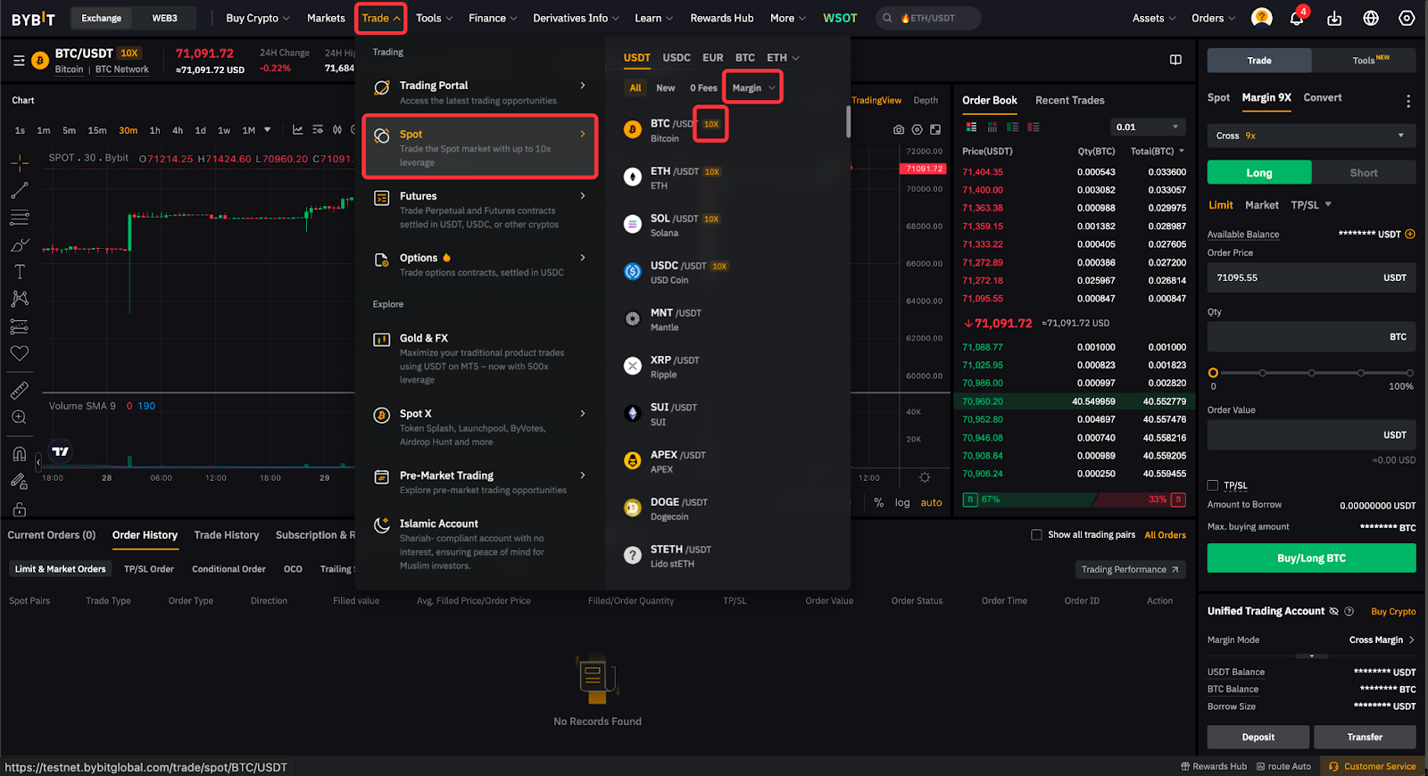Click the Buy/Long BTC button

(x=1311, y=558)
